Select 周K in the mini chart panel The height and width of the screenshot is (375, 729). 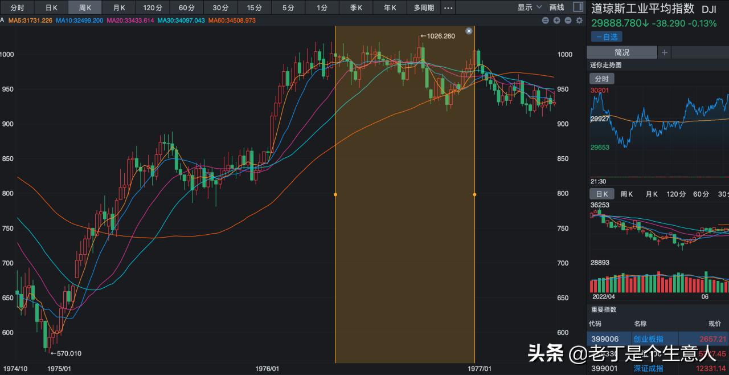(626, 194)
